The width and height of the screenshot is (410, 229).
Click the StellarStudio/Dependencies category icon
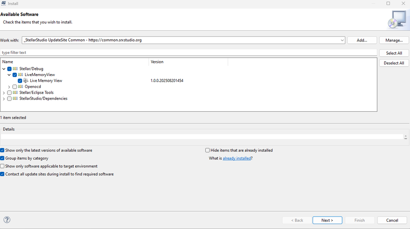click(x=15, y=98)
